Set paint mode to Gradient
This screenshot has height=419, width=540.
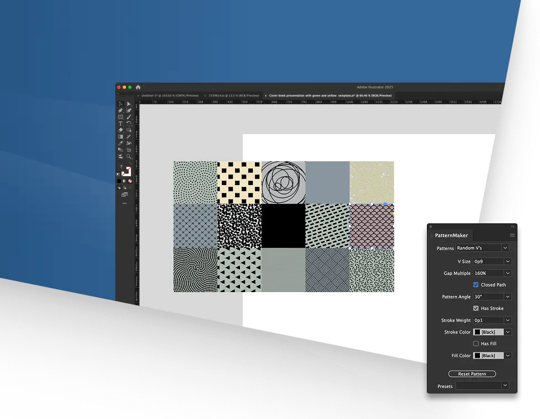tap(124, 181)
